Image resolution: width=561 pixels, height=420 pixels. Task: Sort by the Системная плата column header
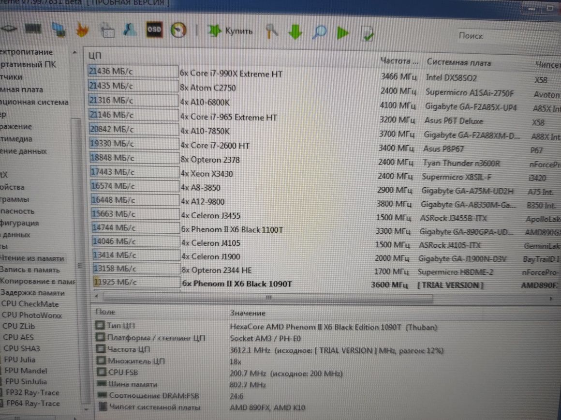(x=458, y=62)
